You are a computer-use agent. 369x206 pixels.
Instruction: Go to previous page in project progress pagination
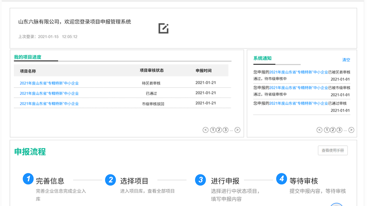pyautogui.click(x=206, y=130)
